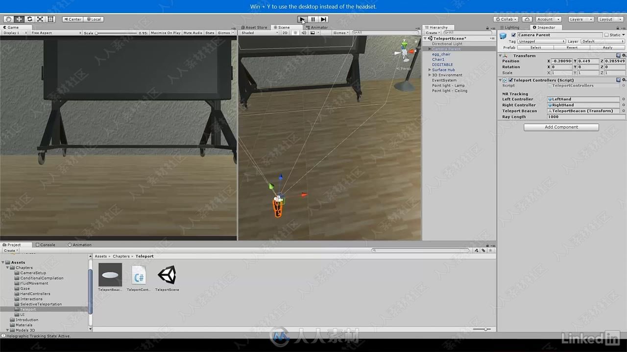Collapse the Transform component foldout
Viewport: 627px width, 352px height.
point(501,56)
